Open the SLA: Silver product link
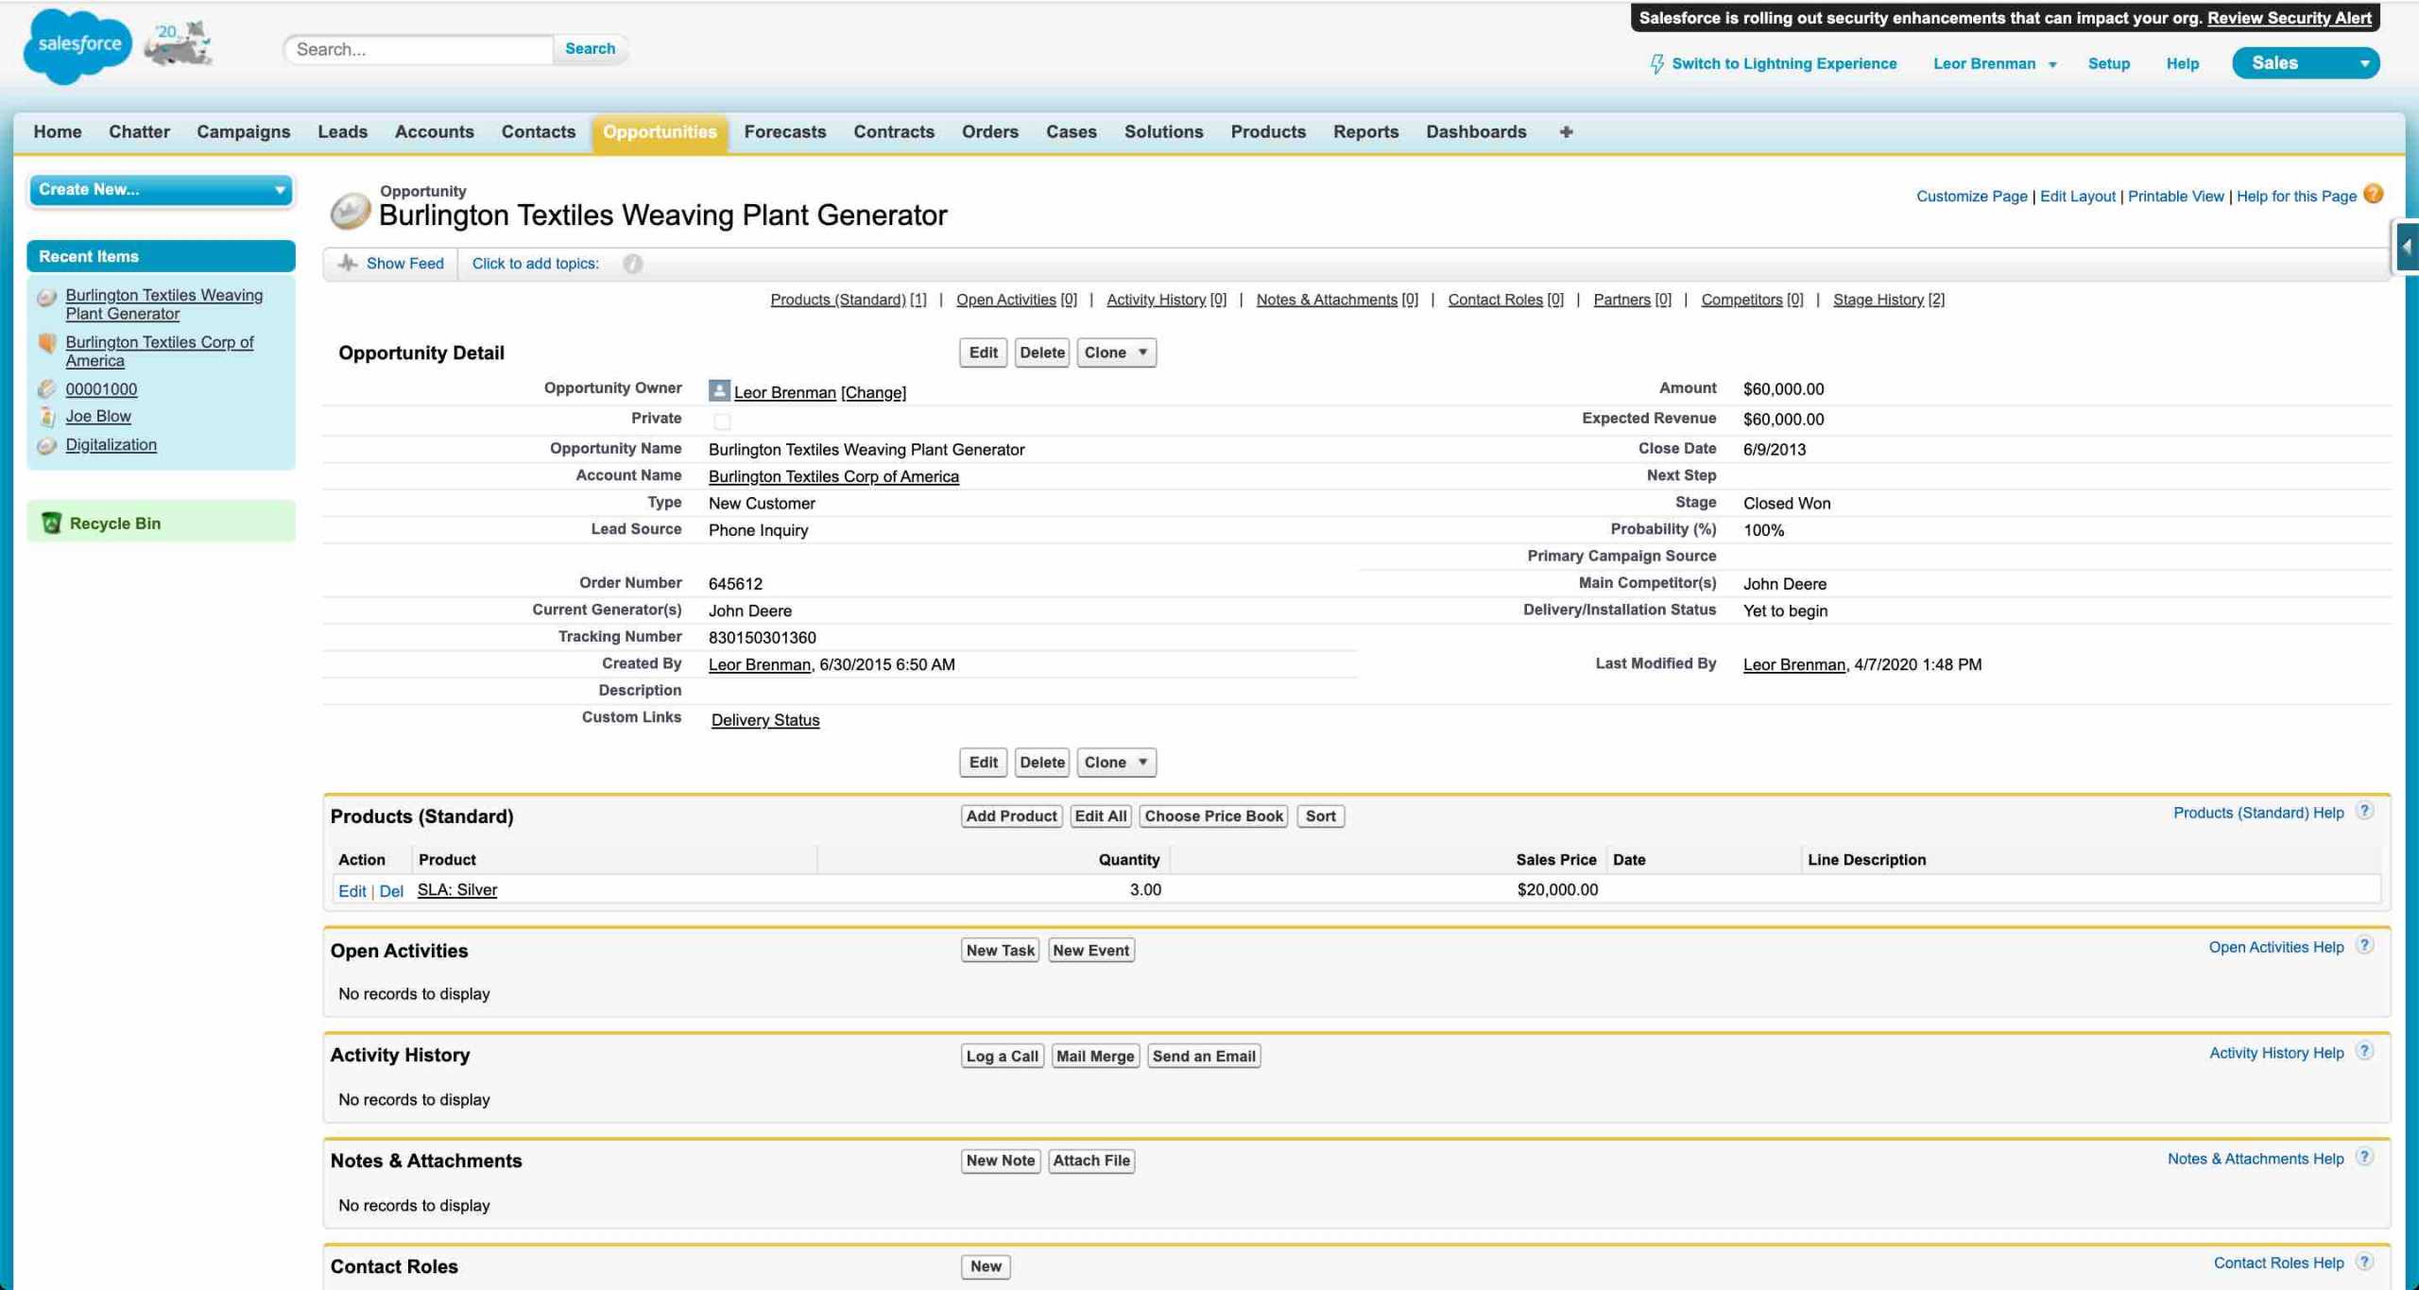Image resolution: width=2419 pixels, height=1290 pixels. 457,890
